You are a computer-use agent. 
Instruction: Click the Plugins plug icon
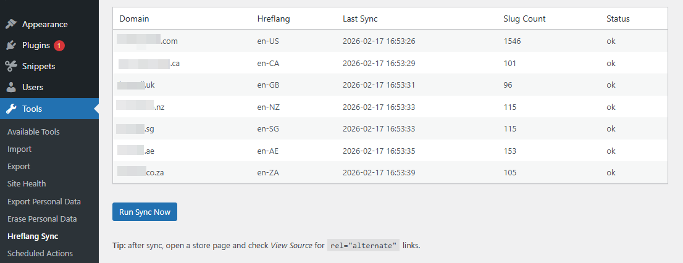point(11,46)
